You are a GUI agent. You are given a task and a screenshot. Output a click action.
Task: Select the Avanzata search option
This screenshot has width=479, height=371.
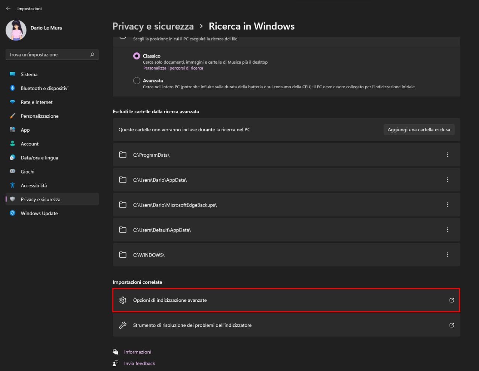pos(137,80)
